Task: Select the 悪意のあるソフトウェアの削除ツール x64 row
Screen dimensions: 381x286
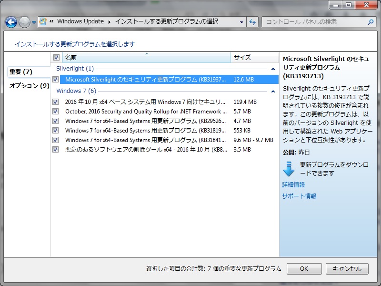Action: tap(169, 149)
